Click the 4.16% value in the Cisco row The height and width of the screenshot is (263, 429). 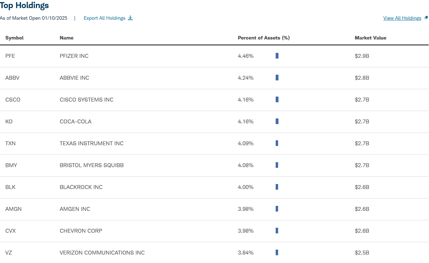[246, 99]
